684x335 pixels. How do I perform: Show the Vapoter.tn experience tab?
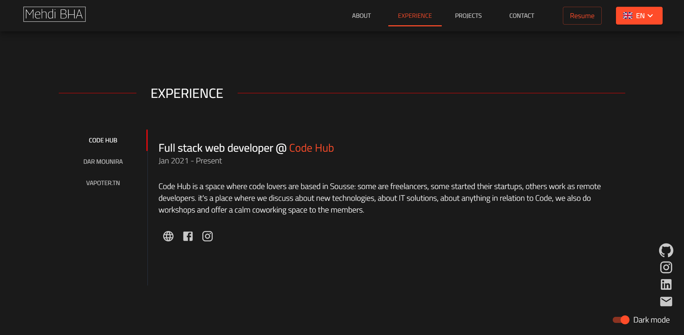pos(103,183)
